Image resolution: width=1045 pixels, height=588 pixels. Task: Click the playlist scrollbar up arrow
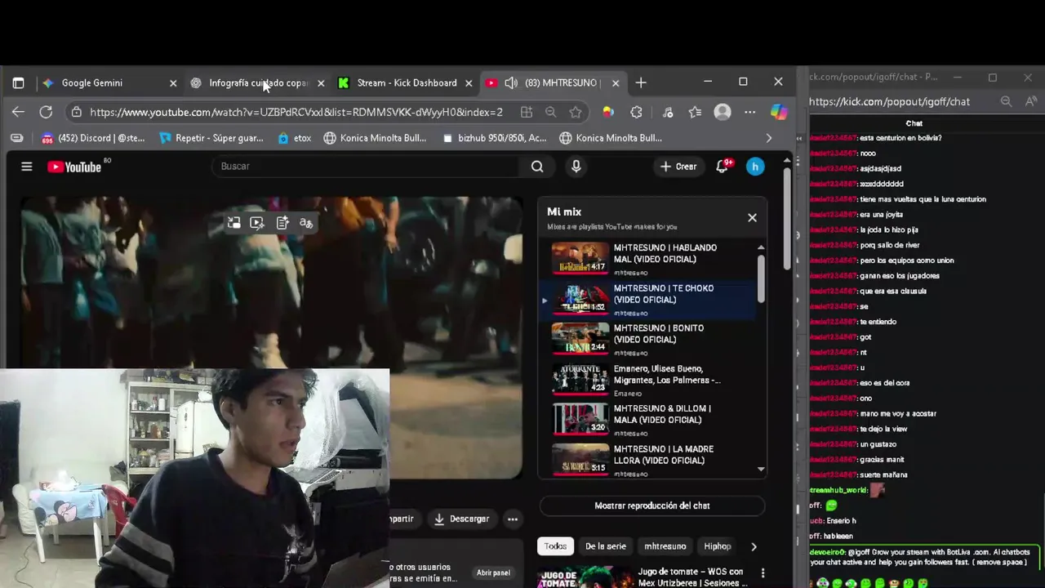(761, 247)
